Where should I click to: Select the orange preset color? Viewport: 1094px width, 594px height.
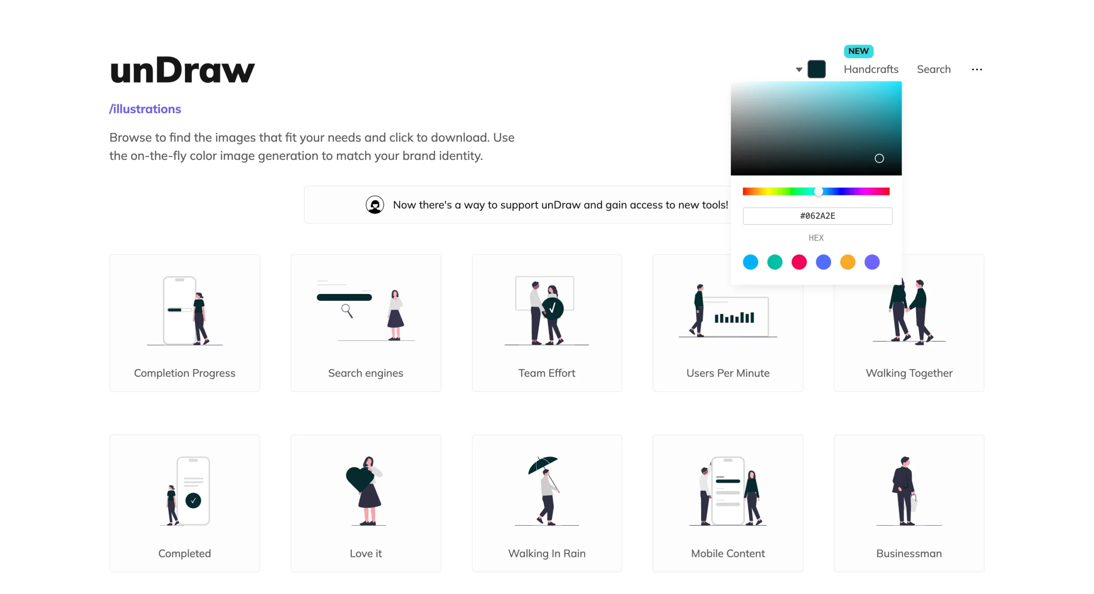(848, 262)
